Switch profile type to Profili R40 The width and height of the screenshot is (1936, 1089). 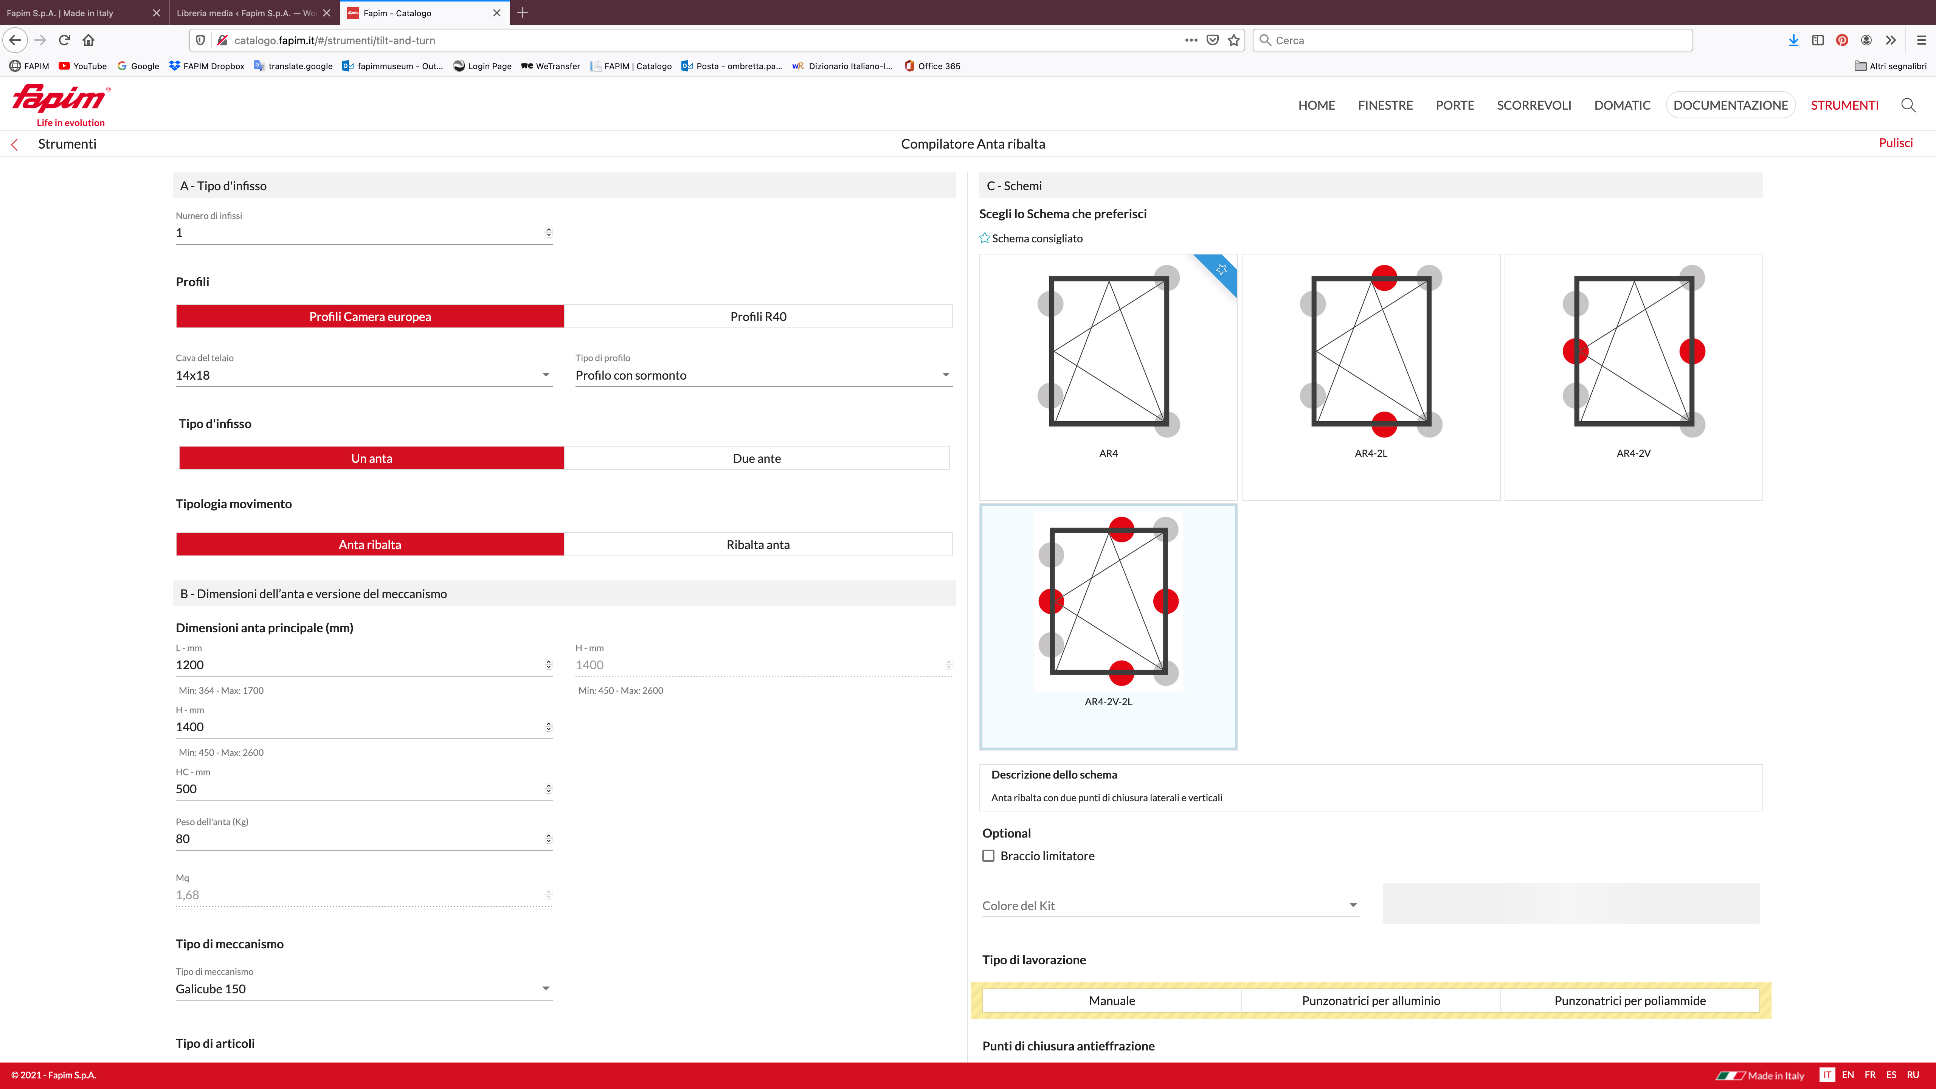click(757, 316)
